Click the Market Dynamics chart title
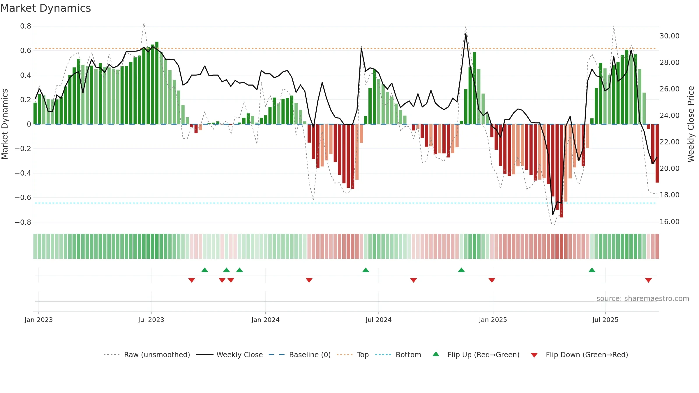The width and height of the screenshot is (699, 393). pos(45,8)
